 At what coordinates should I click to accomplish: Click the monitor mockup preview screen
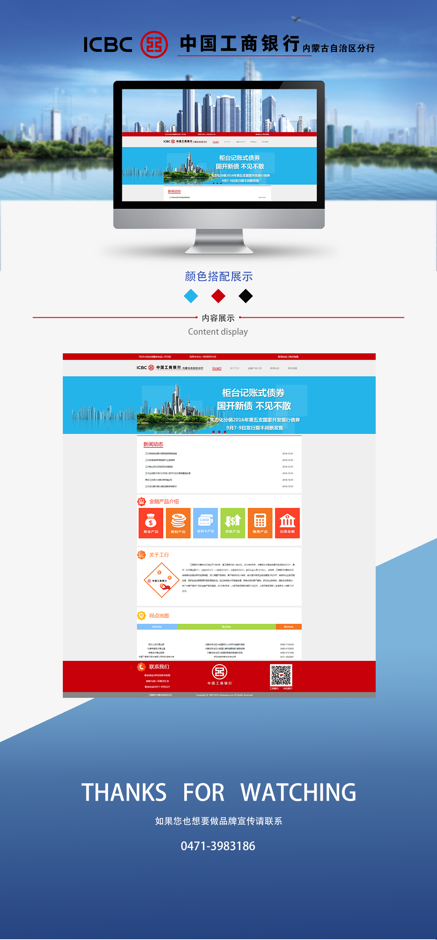click(219, 145)
